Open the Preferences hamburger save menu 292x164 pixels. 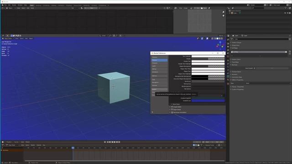[152, 112]
